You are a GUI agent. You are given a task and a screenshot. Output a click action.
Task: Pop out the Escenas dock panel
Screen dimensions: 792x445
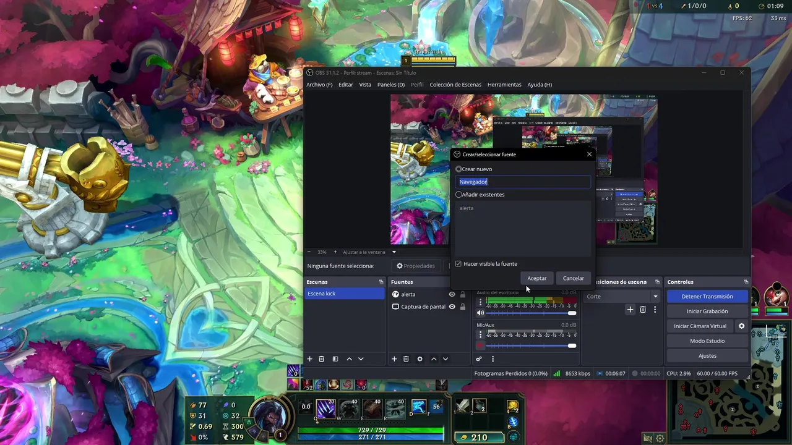click(381, 282)
